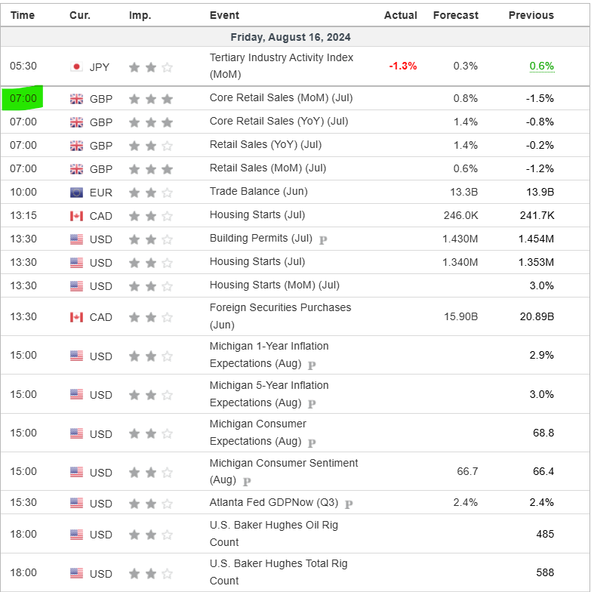Click the preliminary icon beside Atlanta Fed GDPNow (Q3)
The height and width of the screenshot is (592, 591).
349,504
